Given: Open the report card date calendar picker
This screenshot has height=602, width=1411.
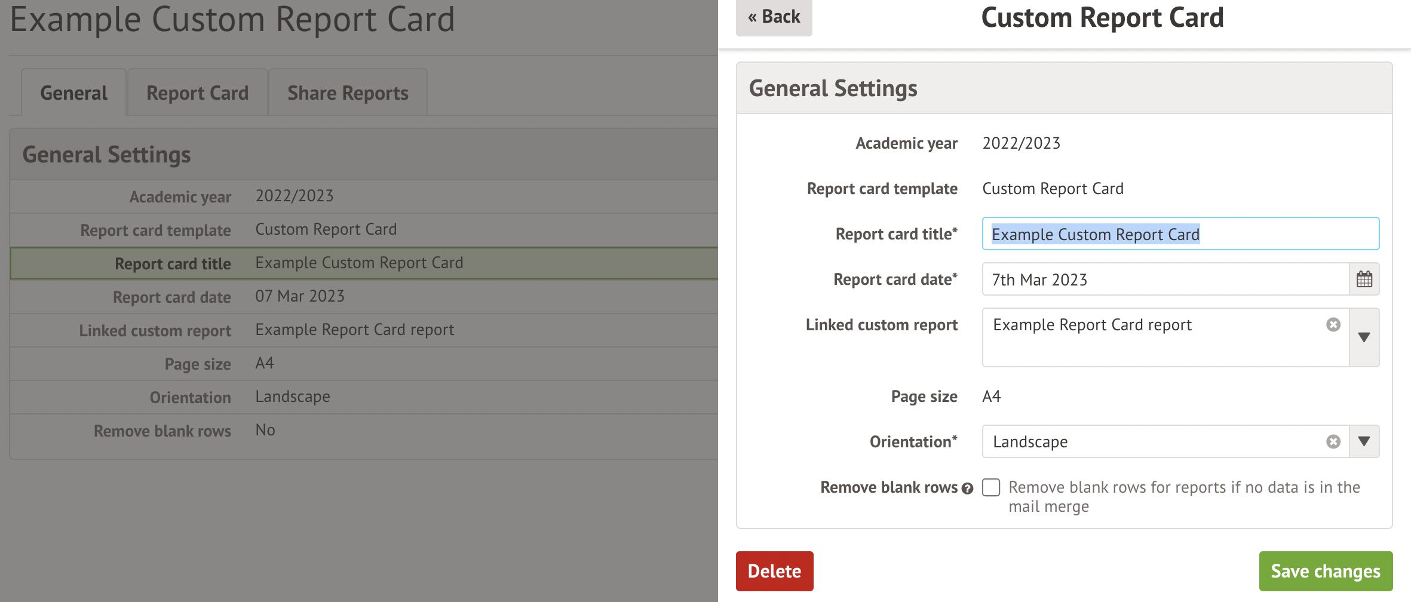Looking at the screenshot, I should point(1364,279).
